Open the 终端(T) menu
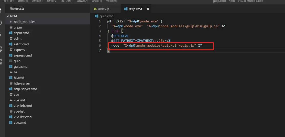This screenshot has height=137, width=285. pos(97,1)
